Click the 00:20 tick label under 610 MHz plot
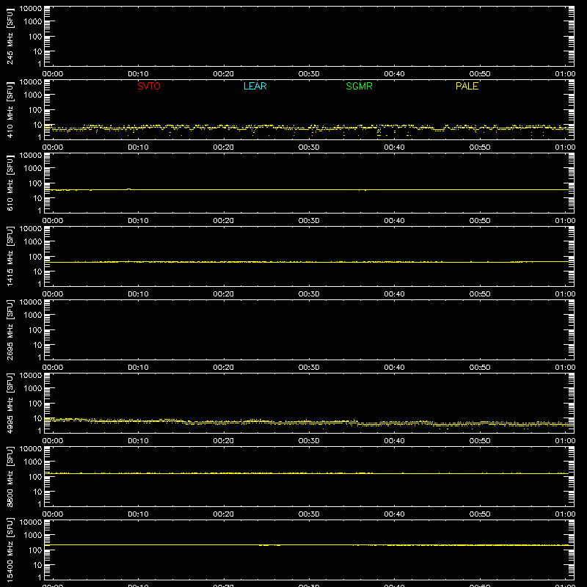This screenshot has width=587, height=587. pyautogui.click(x=224, y=221)
